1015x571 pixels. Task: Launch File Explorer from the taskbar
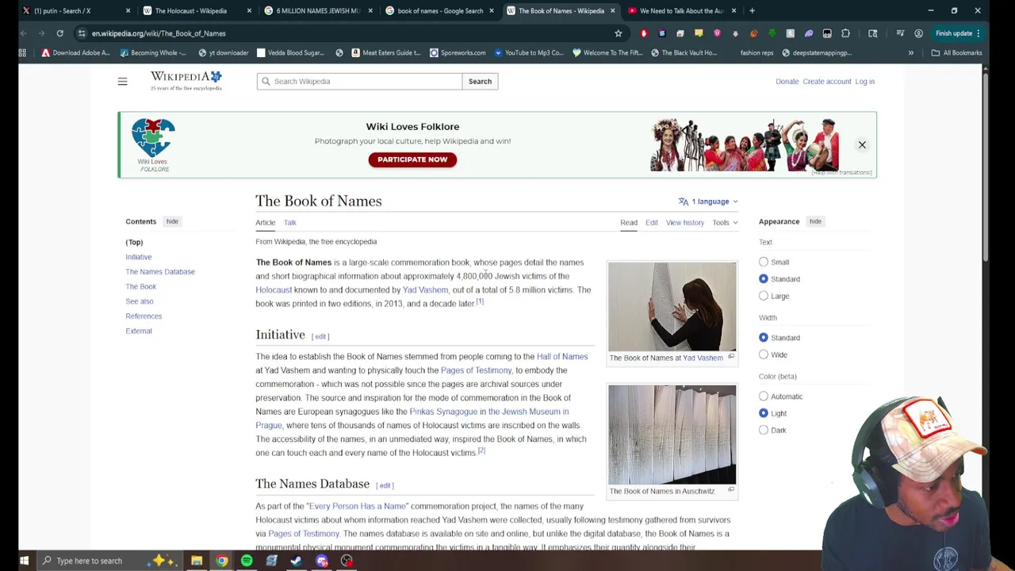197,561
